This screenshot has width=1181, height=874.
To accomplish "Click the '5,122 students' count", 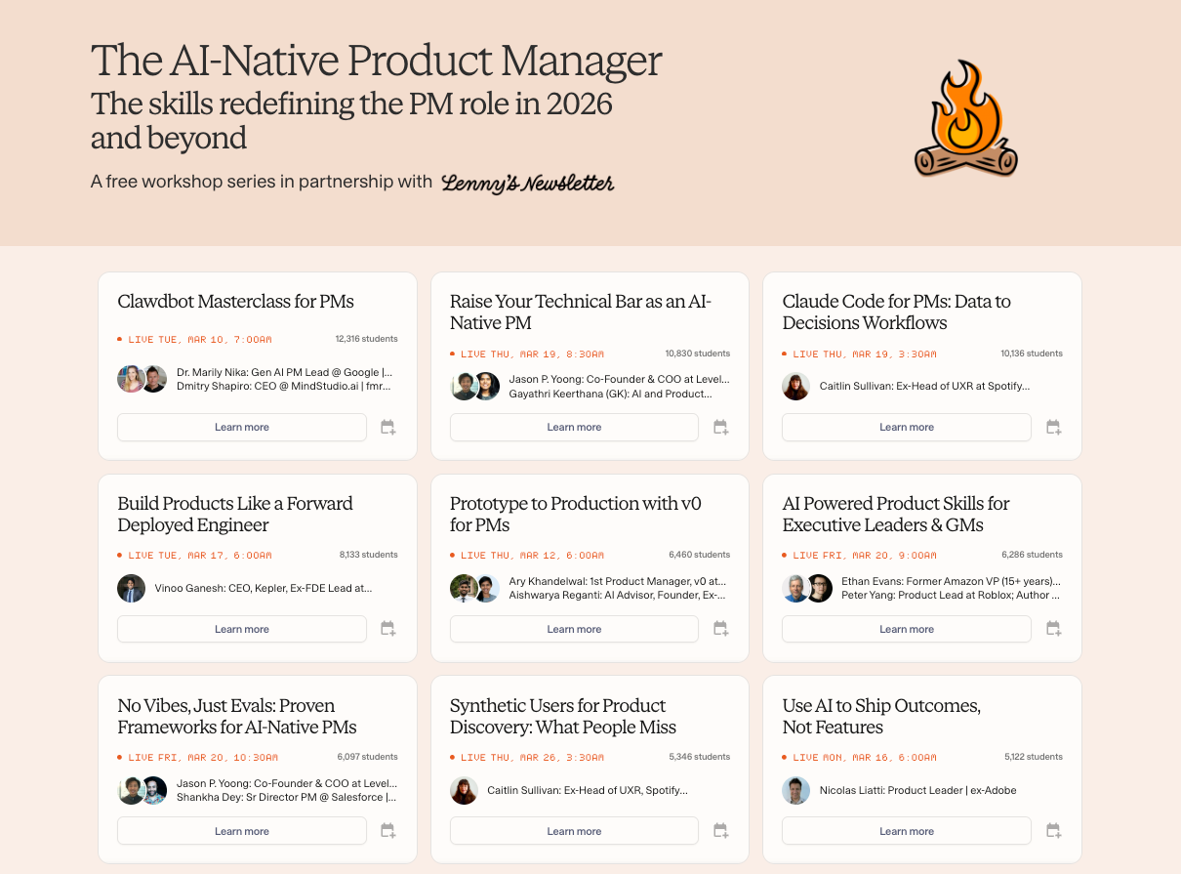I will 1034,757.
